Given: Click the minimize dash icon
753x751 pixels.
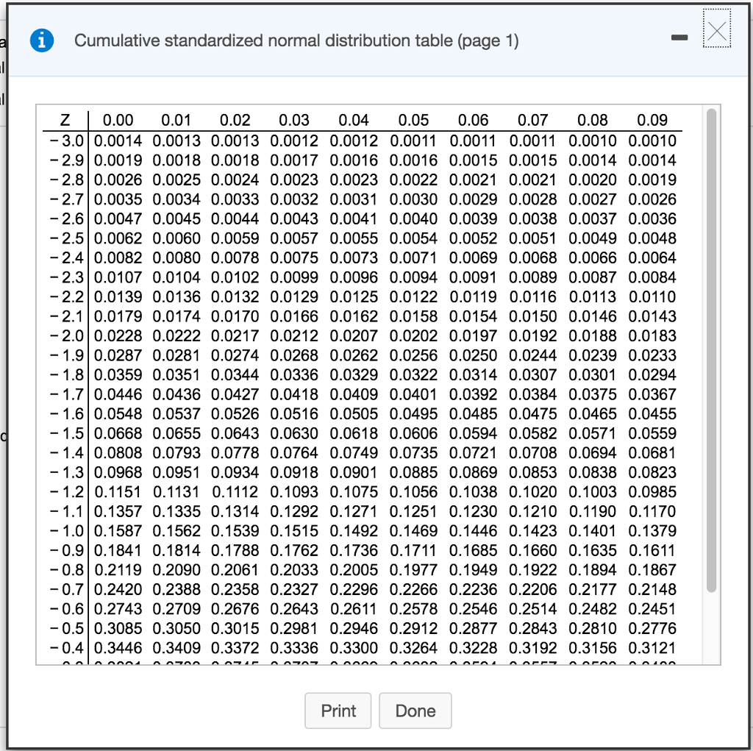Looking at the screenshot, I should pyautogui.click(x=679, y=37).
